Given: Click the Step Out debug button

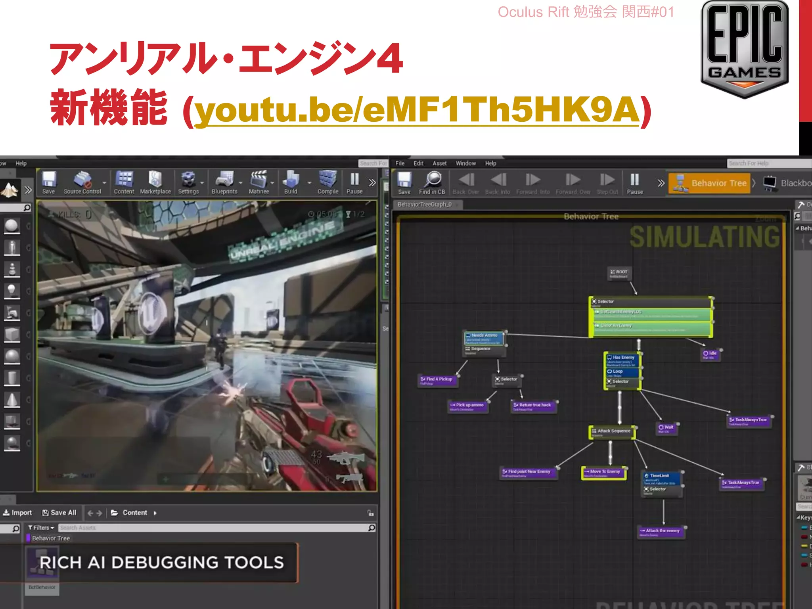Looking at the screenshot, I should pyautogui.click(x=607, y=183).
